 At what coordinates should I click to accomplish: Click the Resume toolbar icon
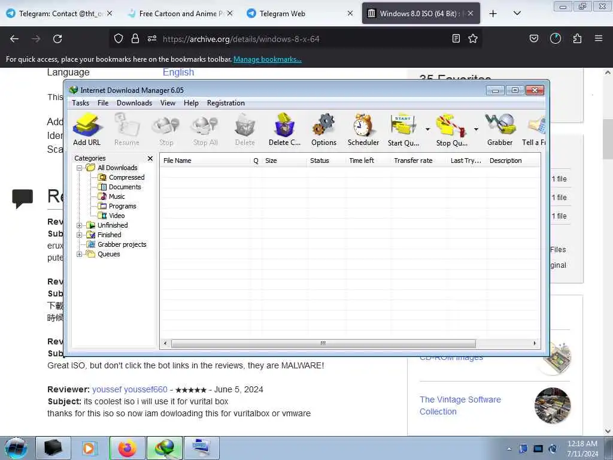[x=127, y=129]
